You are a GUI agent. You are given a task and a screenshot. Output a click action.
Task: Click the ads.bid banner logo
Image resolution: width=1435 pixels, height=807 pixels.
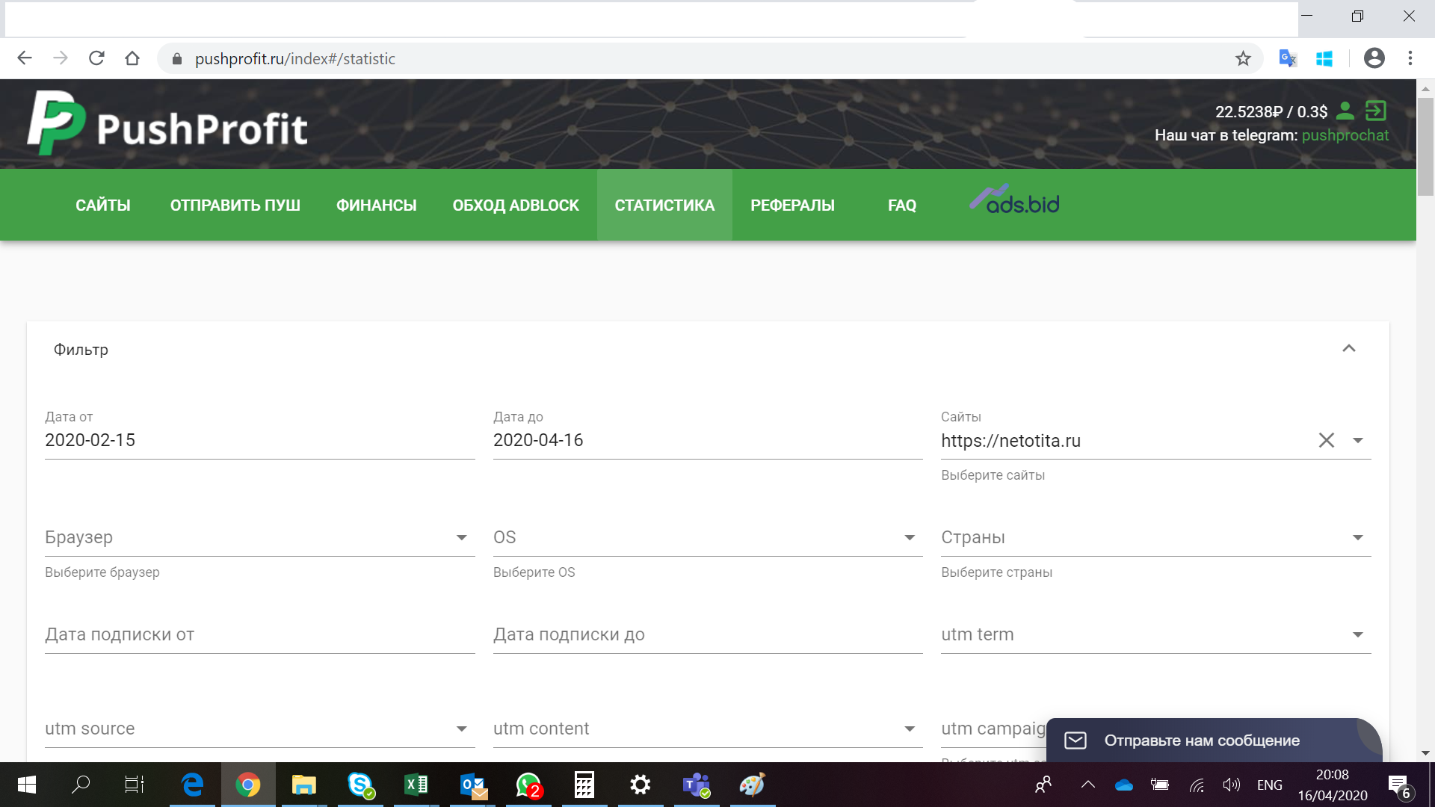[1015, 200]
